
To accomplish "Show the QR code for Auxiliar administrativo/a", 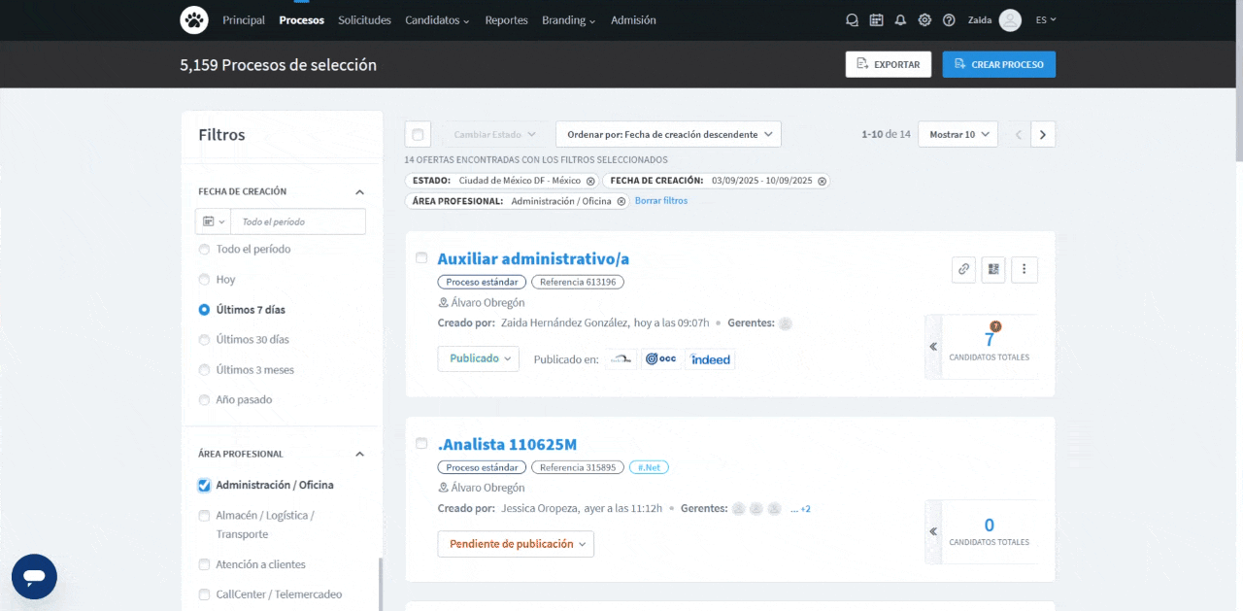I will coord(992,269).
